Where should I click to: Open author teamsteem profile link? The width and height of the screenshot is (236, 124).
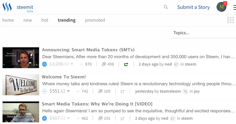(x=170, y=91)
